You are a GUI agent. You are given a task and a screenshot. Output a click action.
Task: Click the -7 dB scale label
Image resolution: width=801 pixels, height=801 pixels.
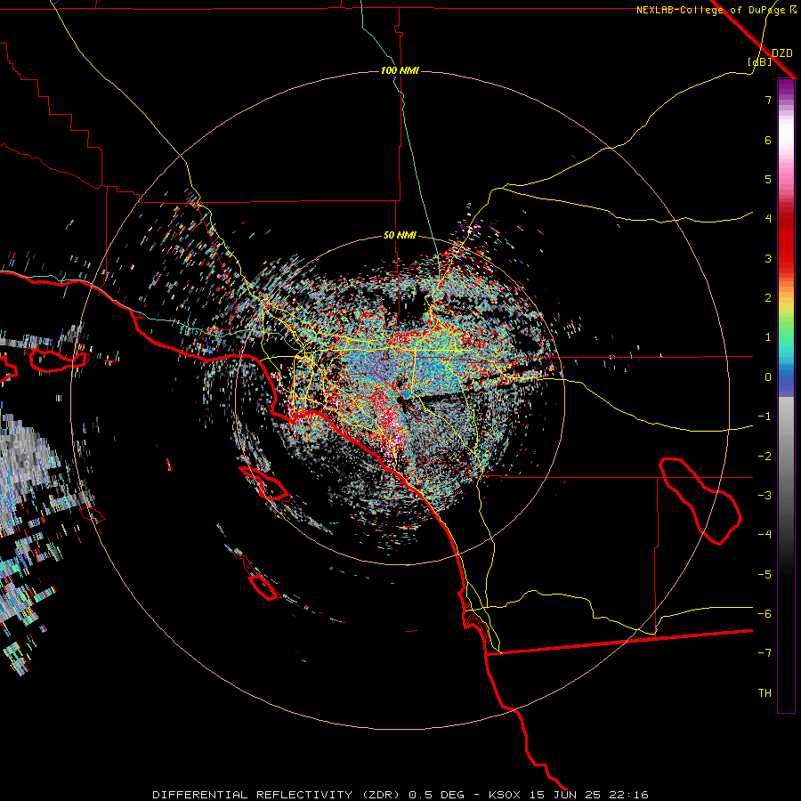[x=765, y=653]
